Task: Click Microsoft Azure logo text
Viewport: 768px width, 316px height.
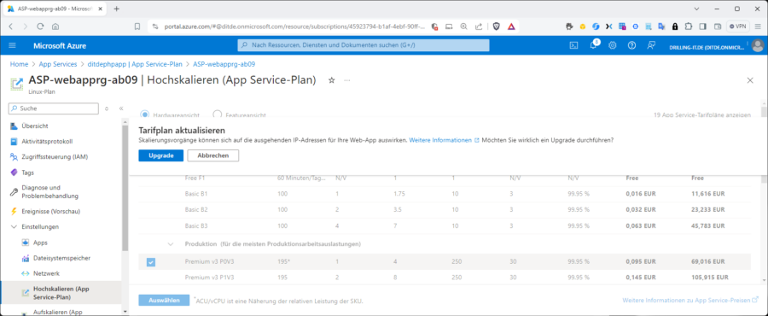Action: [60, 45]
